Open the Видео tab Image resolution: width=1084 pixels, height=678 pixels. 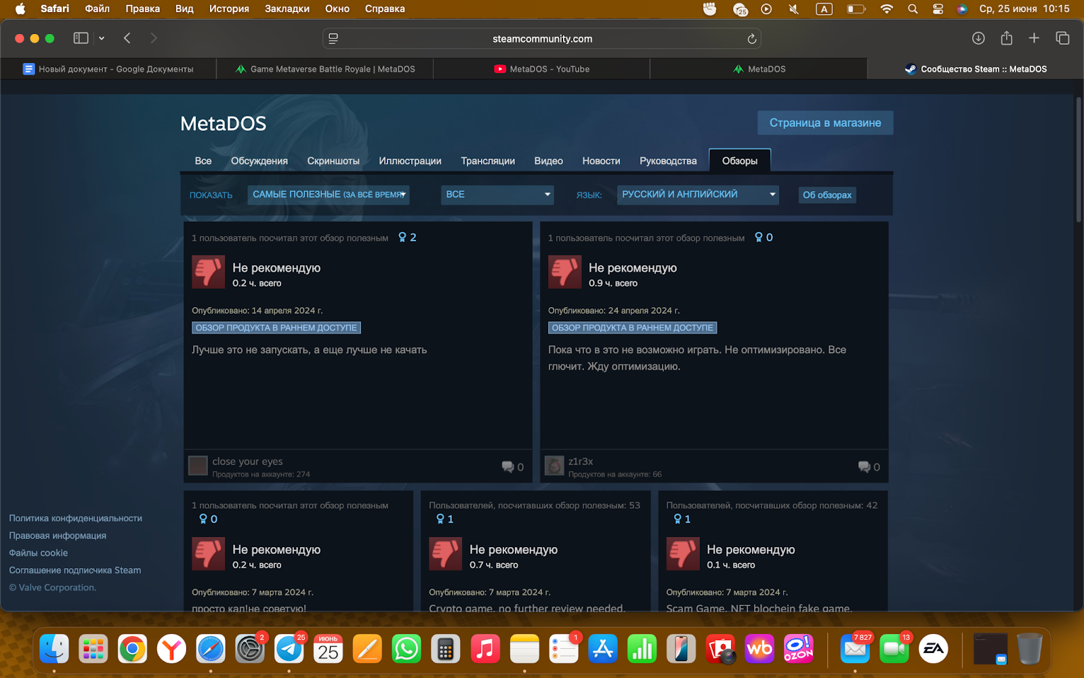(549, 161)
